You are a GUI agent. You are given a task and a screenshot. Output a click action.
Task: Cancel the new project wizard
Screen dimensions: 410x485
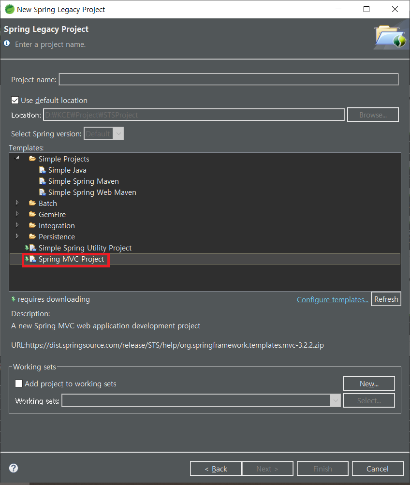(378, 469)
